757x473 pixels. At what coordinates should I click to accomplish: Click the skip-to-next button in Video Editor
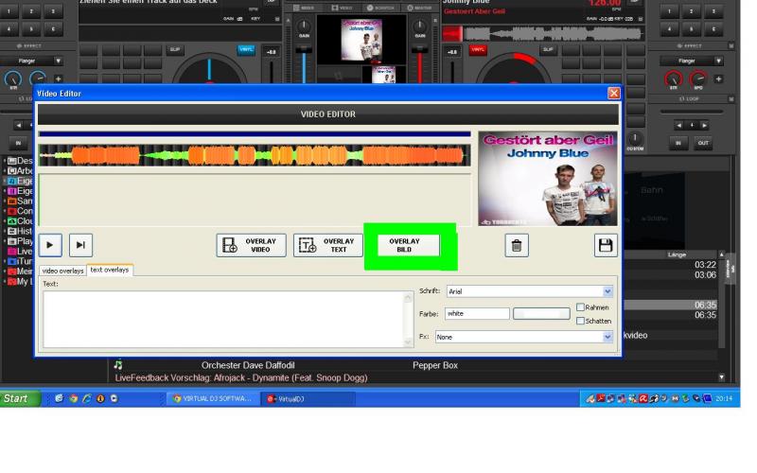pos(80,245)
